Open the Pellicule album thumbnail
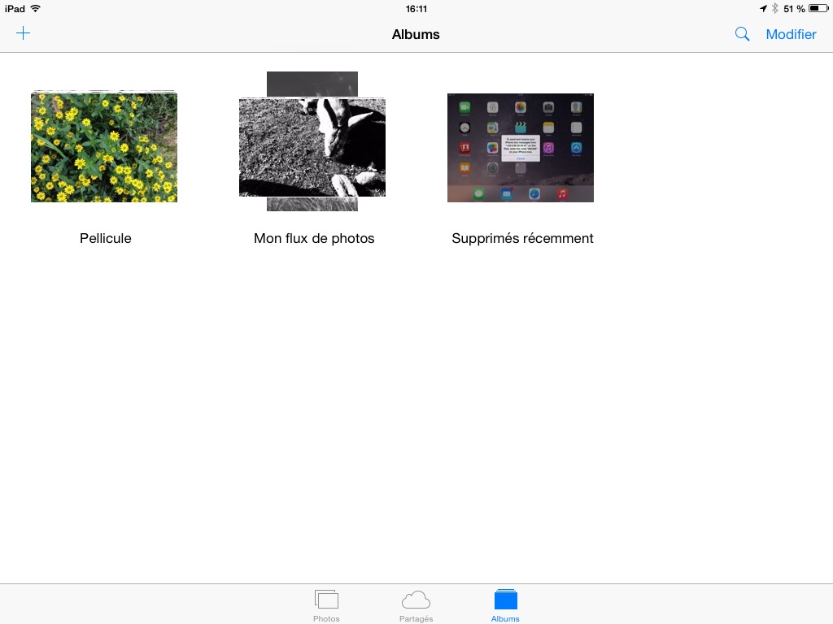The width and height of the screenshot is (833, 624). click(x=104, y=146)
